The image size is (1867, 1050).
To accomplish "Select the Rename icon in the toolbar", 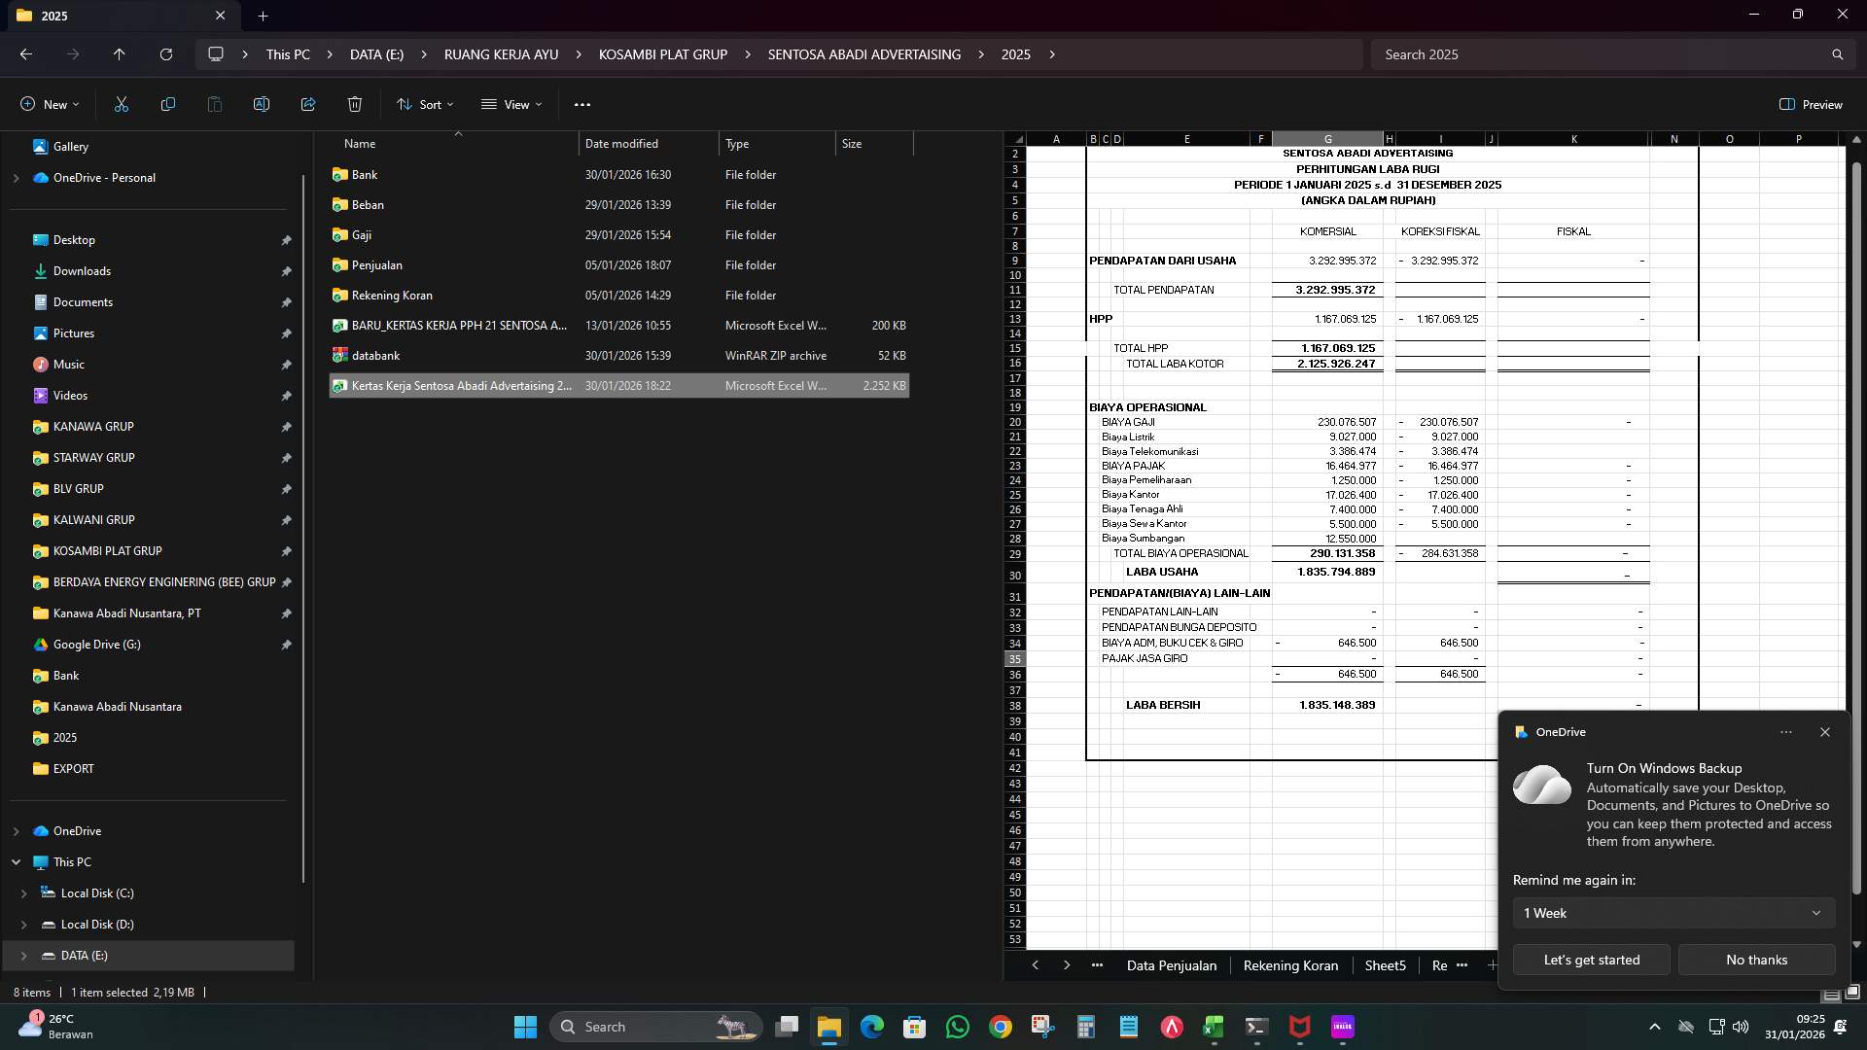I will pyautogui.click(x=261, y=104).
